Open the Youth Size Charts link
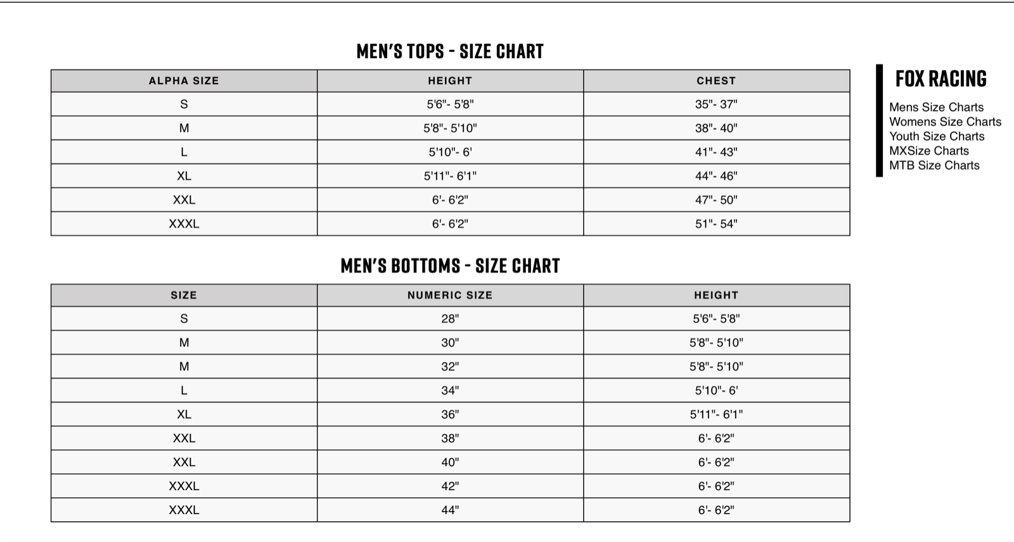This screenshot has width=1014, height=542. tap(937, 136)
